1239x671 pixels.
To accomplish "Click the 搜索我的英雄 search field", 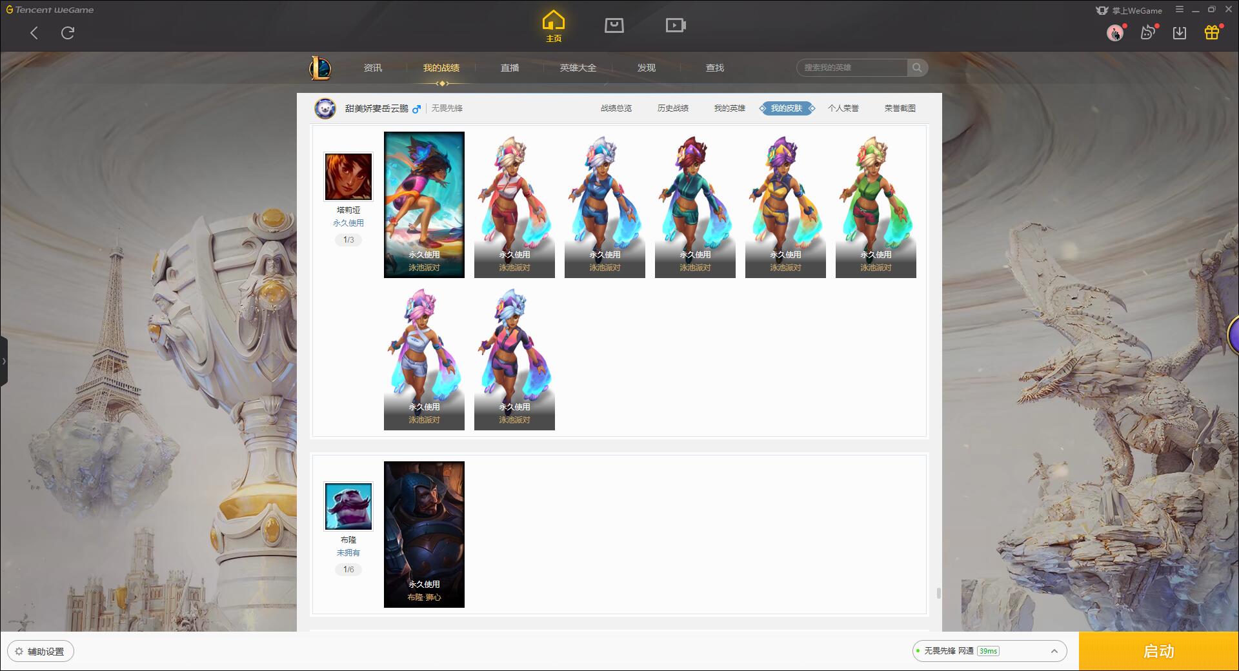I will click(x=852, y=68).
